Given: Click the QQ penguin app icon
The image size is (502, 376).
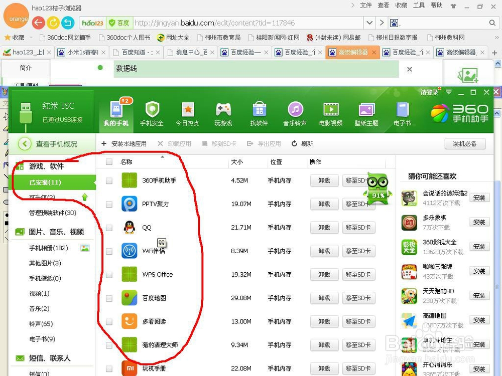Looking at the screenshot, I should 130,227.
